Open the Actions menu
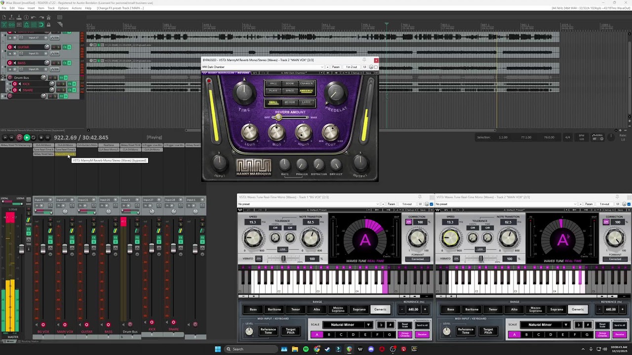This screenshot has width=632, height=355. (77, 8)
